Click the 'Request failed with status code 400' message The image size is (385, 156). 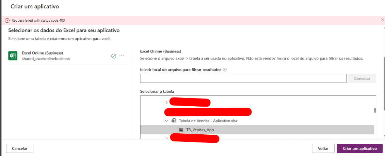(38, 21)
